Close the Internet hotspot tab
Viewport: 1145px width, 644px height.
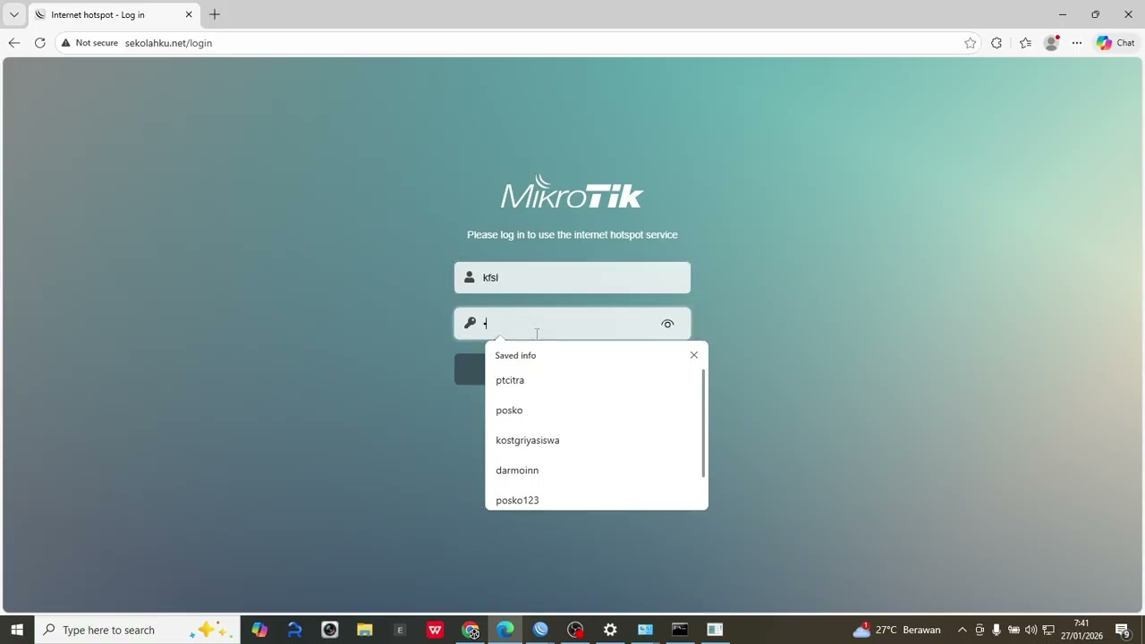[189, 14]
